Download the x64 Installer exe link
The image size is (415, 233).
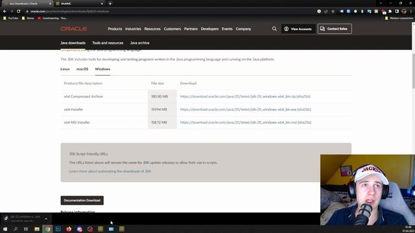(238, 109)
